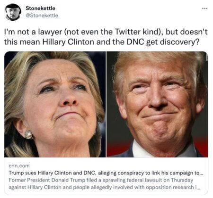Open the tweet's three-dot more menu
Image resolution: width=213 pixels, height=198 pixels.
[x=205, y=8]
